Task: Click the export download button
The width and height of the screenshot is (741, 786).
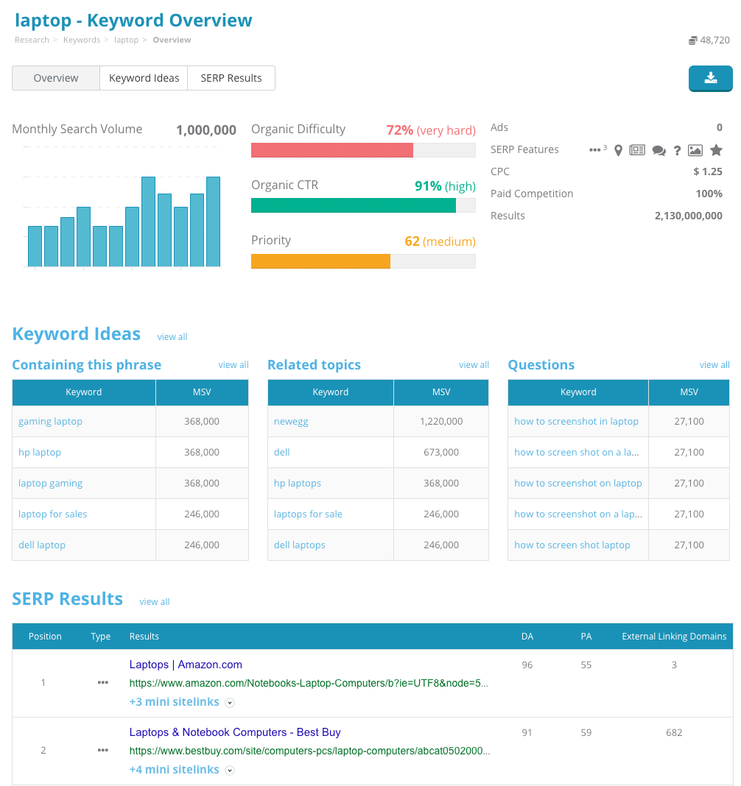Action: tap(710, 79)
